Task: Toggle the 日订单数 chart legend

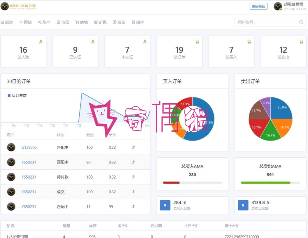Action: [x=17, y=95]
